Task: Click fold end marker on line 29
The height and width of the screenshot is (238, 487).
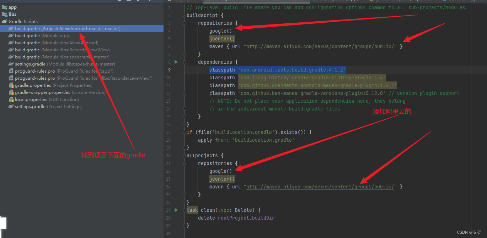Action: [185, 226]
